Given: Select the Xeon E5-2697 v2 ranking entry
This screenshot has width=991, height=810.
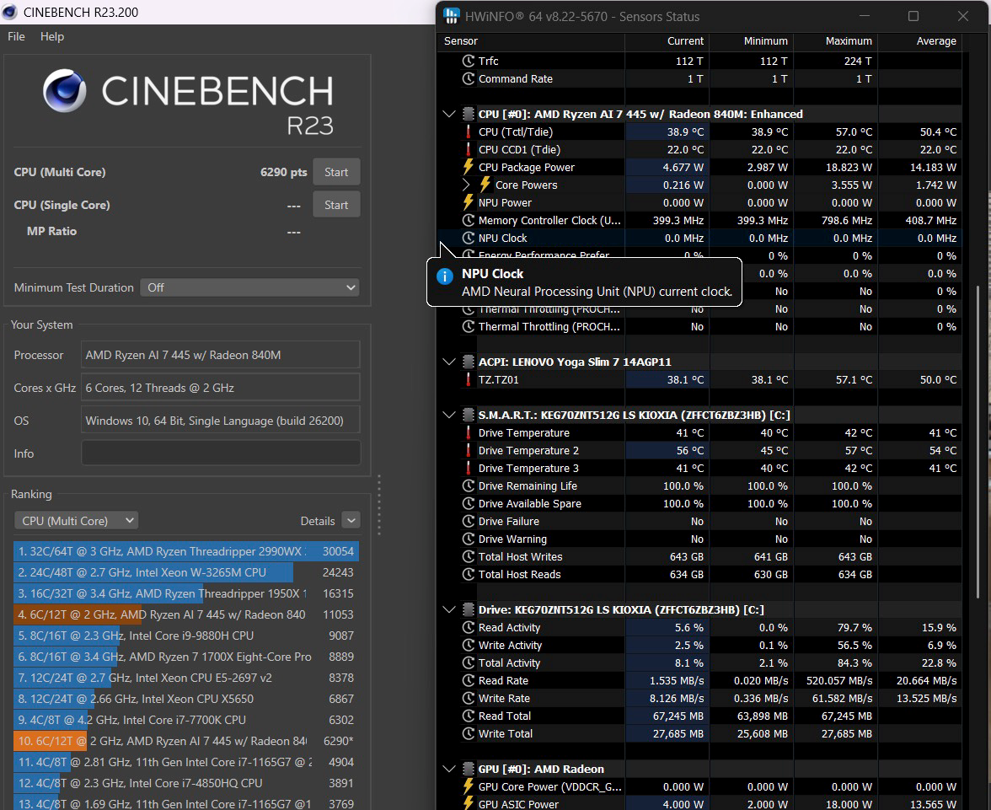Looking at the screenshot, I should pyautogui.click(x=185, y=678).
